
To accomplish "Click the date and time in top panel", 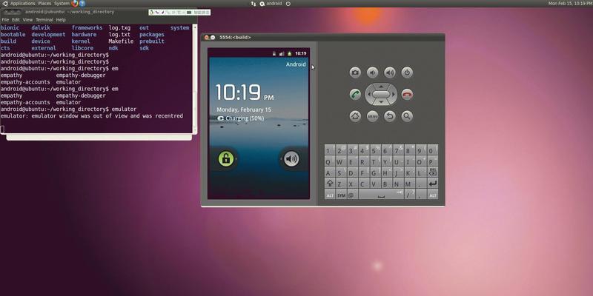I will [570, 4].
